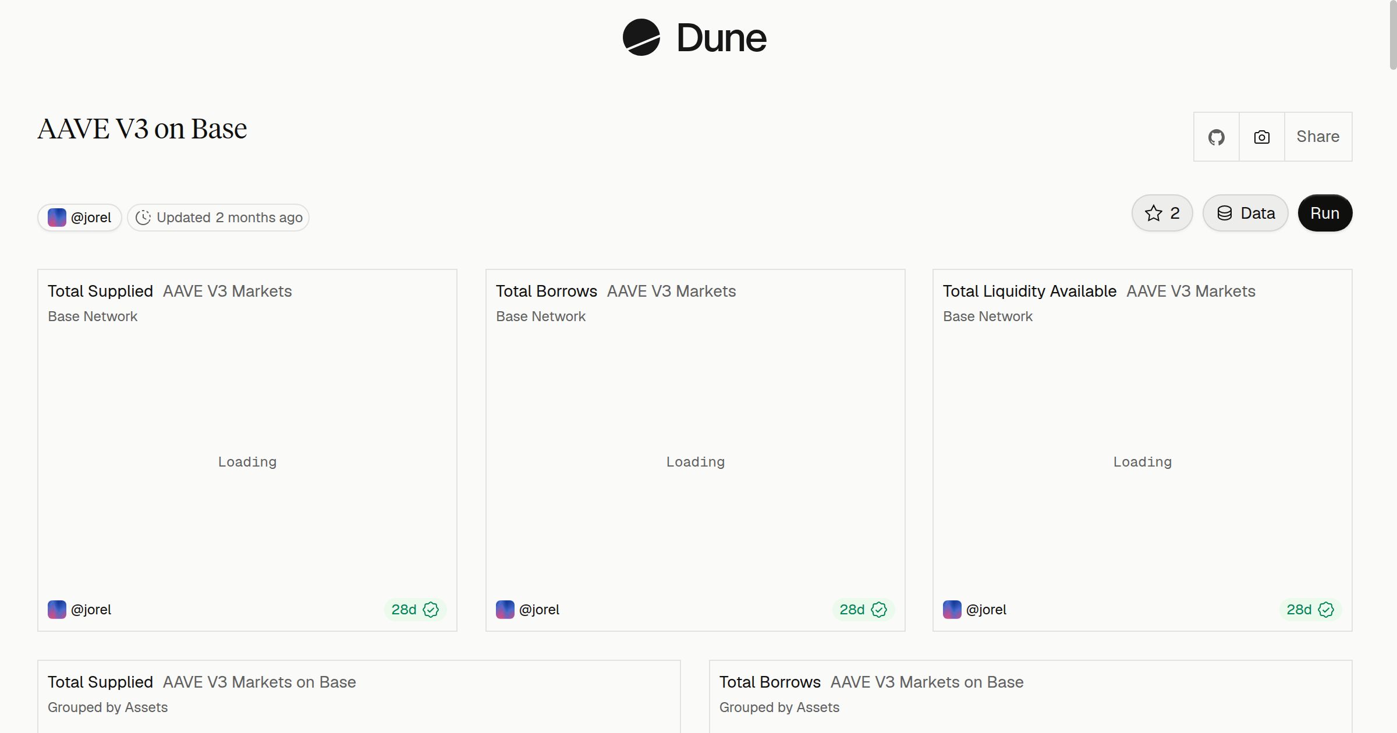Image resolution: width=1397 pixels, height=733 pixels.
Task: Open Total Supplied Base Network chart title
Action: point(100,291)
